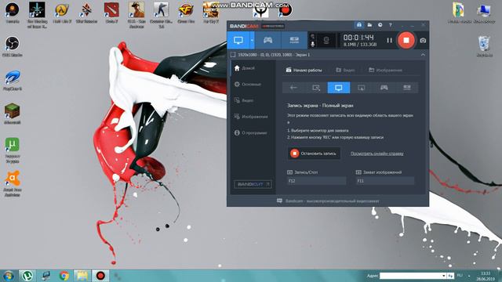Select the GTA San Andreas desktop shortcut

coord(136,16)
